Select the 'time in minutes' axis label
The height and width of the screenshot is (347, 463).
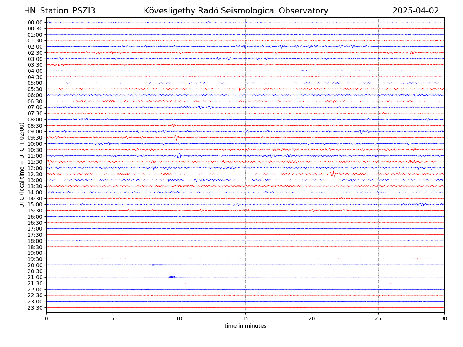[x=245, y=326]
